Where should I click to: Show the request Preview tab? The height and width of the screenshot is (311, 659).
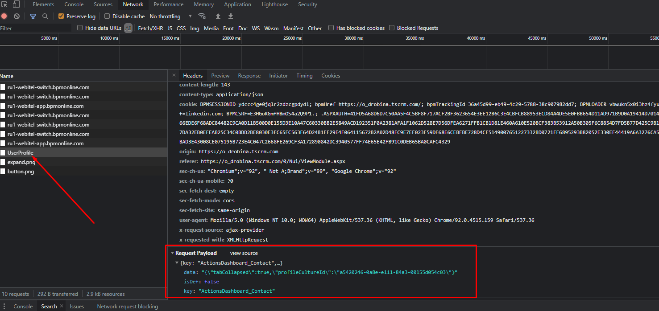point(220,76)
